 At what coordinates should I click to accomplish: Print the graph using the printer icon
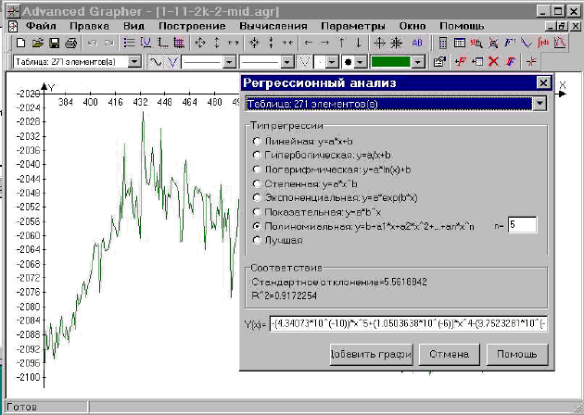point(70,44)
